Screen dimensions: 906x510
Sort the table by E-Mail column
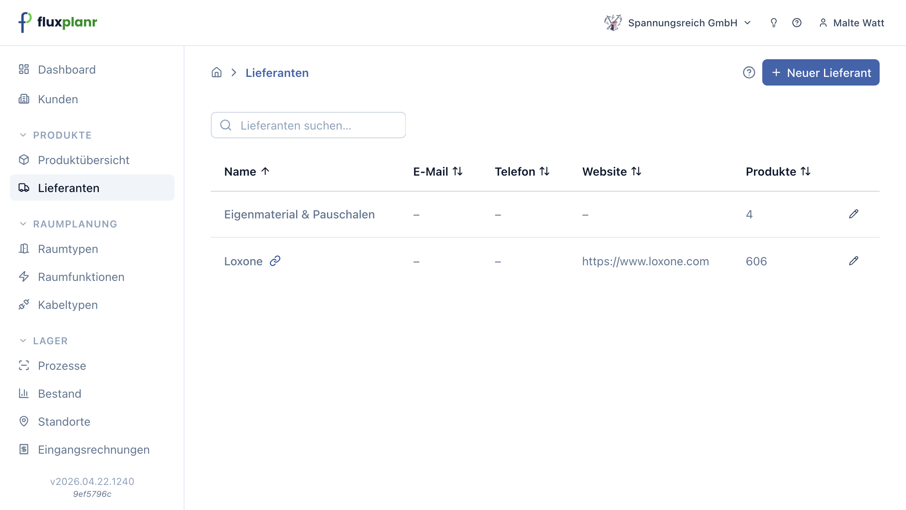coord(438,172)
